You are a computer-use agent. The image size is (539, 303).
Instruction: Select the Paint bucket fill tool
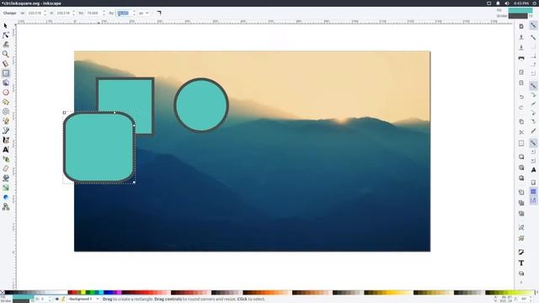(x=6, y=178)
